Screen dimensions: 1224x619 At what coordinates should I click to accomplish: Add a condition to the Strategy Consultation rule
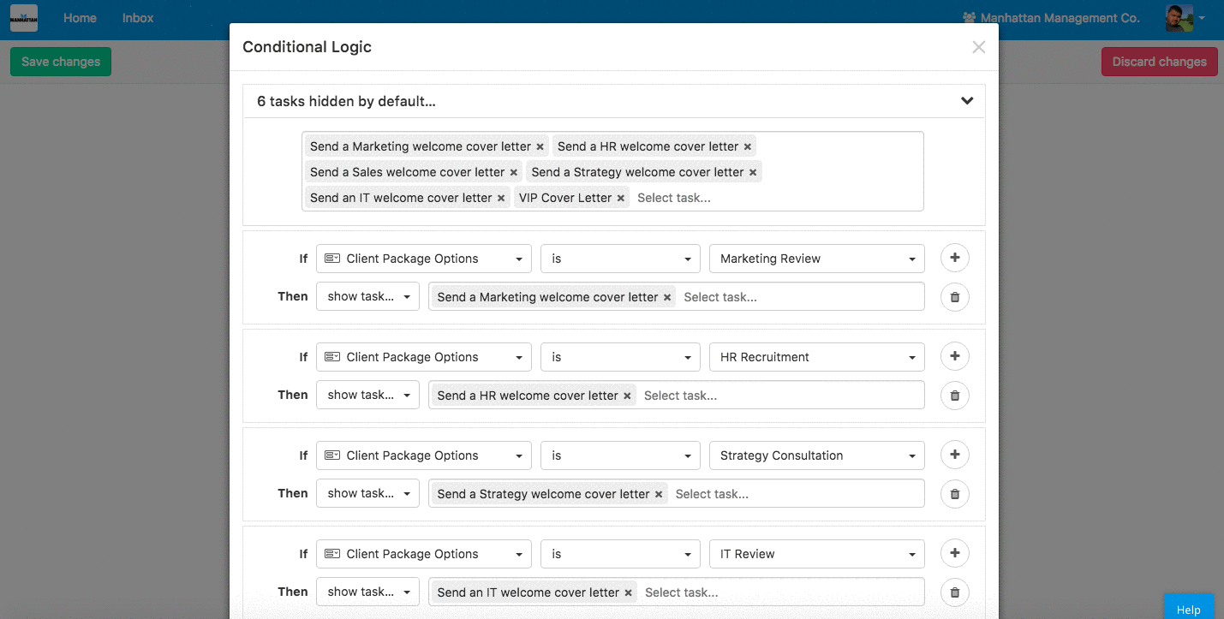tap(955, 455)
